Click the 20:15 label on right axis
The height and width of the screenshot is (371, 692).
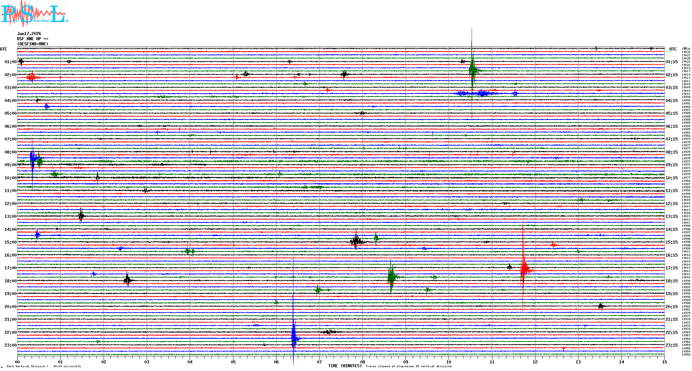click(671, 307)
